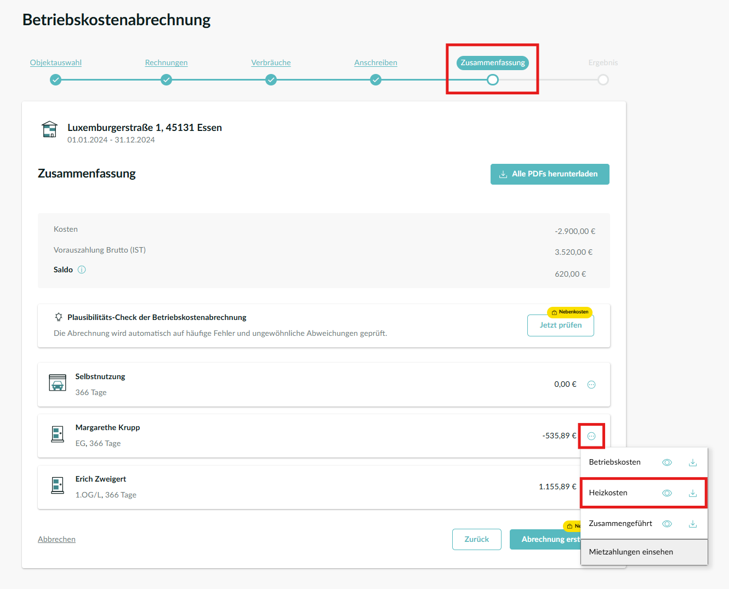Click the Saldo info icon
This screenshot has height=589, width=729.
click(82, 270)
